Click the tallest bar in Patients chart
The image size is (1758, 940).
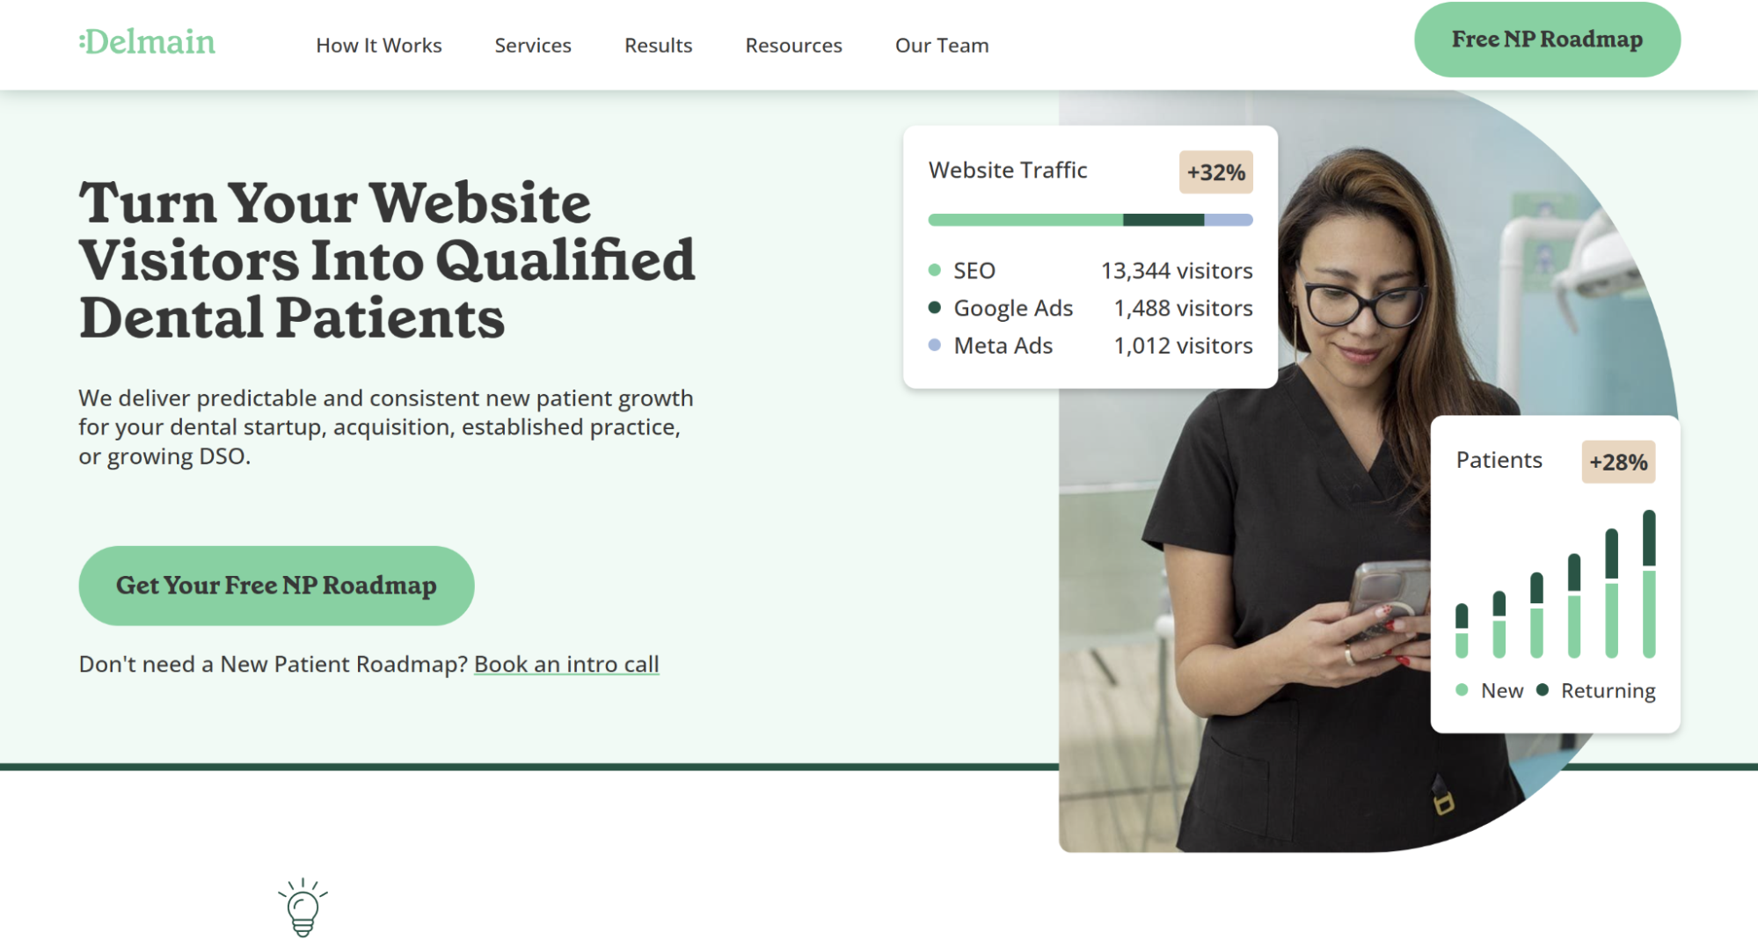(1649, 584)
